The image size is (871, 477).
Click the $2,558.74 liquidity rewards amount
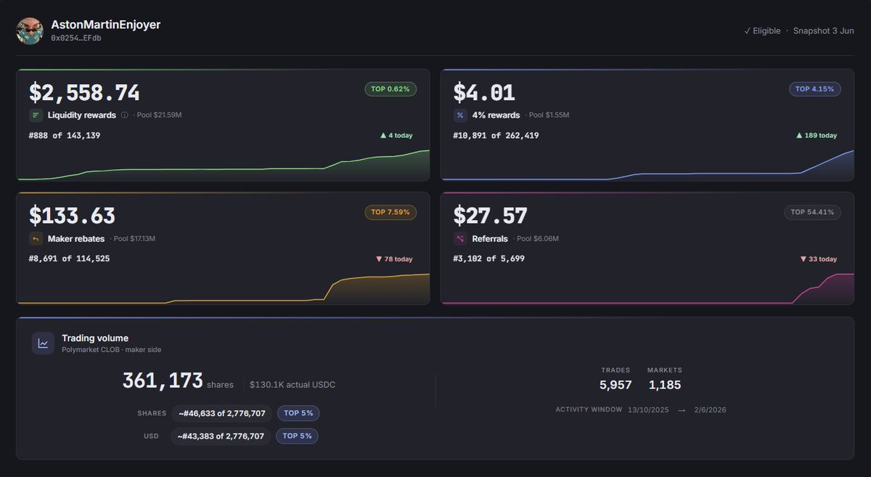pos(84,93)
